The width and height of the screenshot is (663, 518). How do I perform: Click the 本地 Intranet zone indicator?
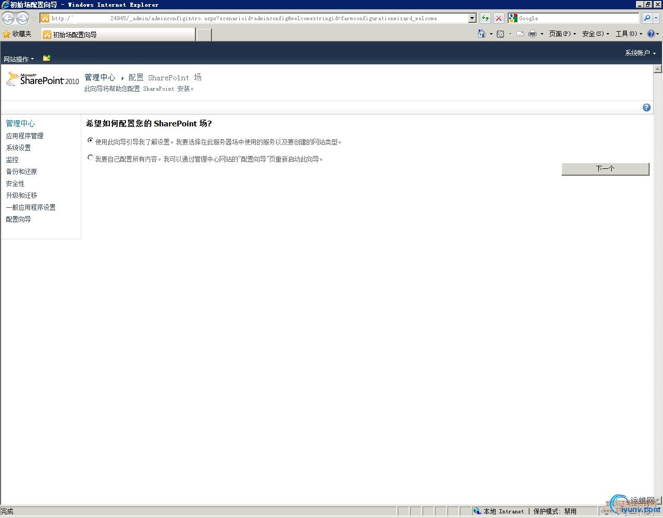click(x=498, y=511)
